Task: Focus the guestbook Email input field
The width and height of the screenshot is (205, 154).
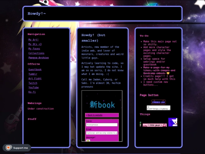Action: click(102, 133)
